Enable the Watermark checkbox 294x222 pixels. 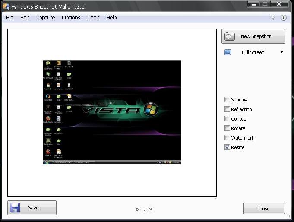click(227, 138)
